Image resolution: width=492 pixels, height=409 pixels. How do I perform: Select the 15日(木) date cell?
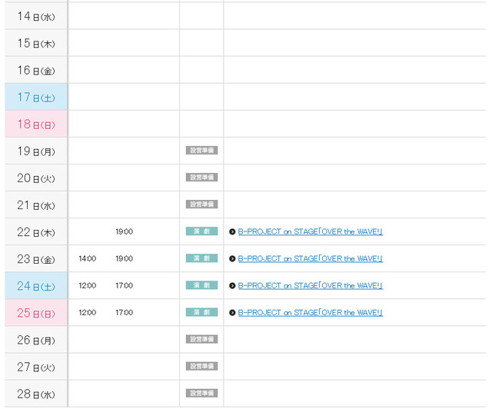[36, 43]
